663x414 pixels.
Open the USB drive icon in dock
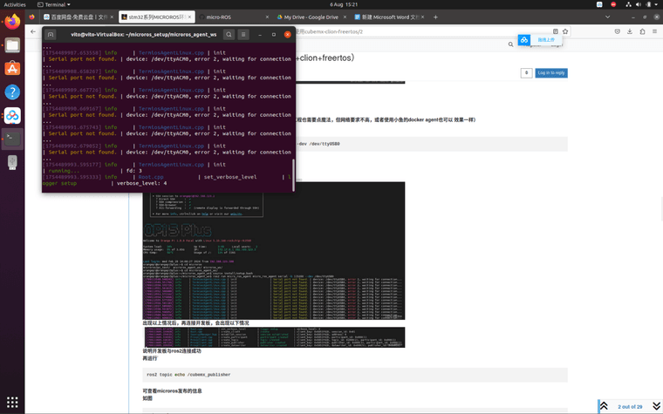pyautogui.click(x=12, y=162)
